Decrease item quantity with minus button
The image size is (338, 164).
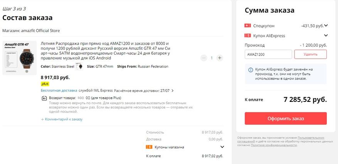tap(204, 58)
